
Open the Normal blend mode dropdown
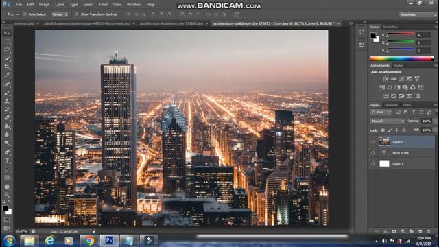tap(387, 121)
